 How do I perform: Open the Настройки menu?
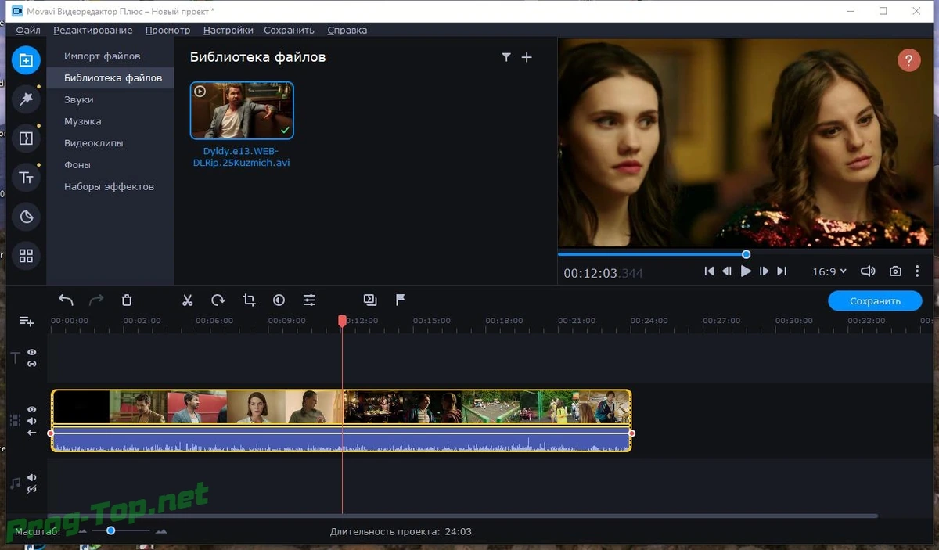point(228,31)
